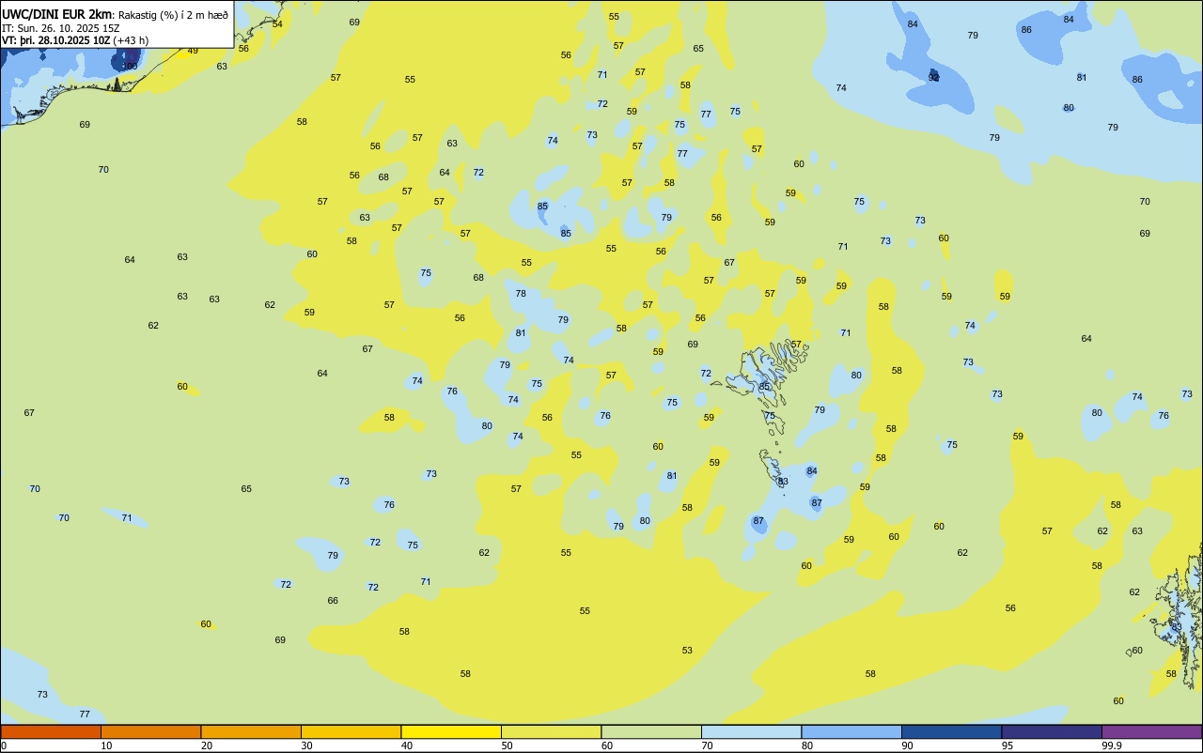Click the purple above-99.9 legend band
The width and height of the screenshot is (1203, 753).
click(1151, 731)
